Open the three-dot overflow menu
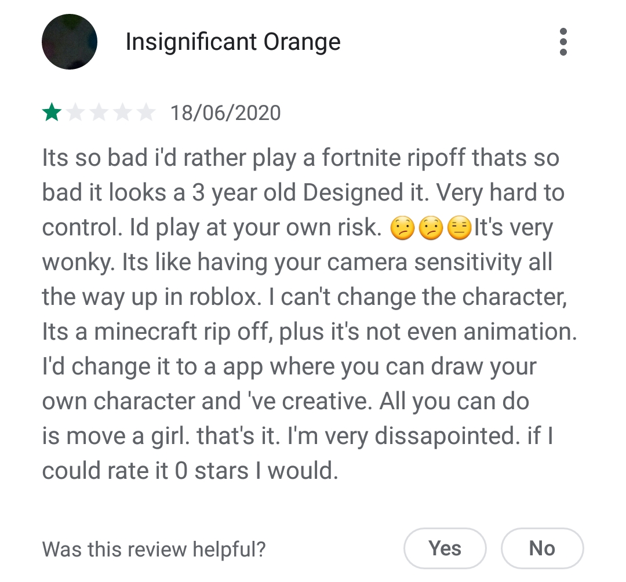This screenshot has width=626, height=582. [x=563, y=42]
